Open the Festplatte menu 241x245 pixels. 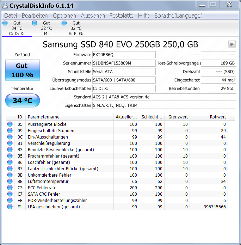[121, 16]
